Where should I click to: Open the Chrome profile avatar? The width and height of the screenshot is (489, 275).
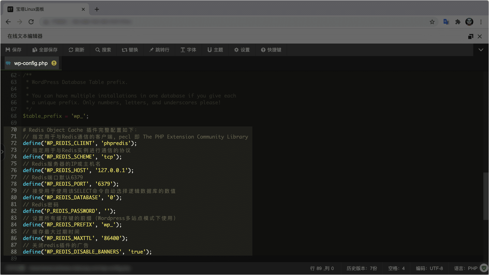(x=469, y=22)
